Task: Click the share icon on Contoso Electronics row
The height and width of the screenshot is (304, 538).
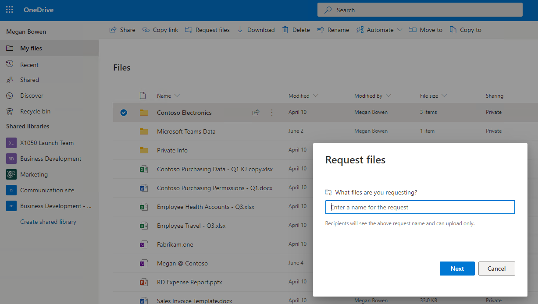Action: (x=256, y=113)
